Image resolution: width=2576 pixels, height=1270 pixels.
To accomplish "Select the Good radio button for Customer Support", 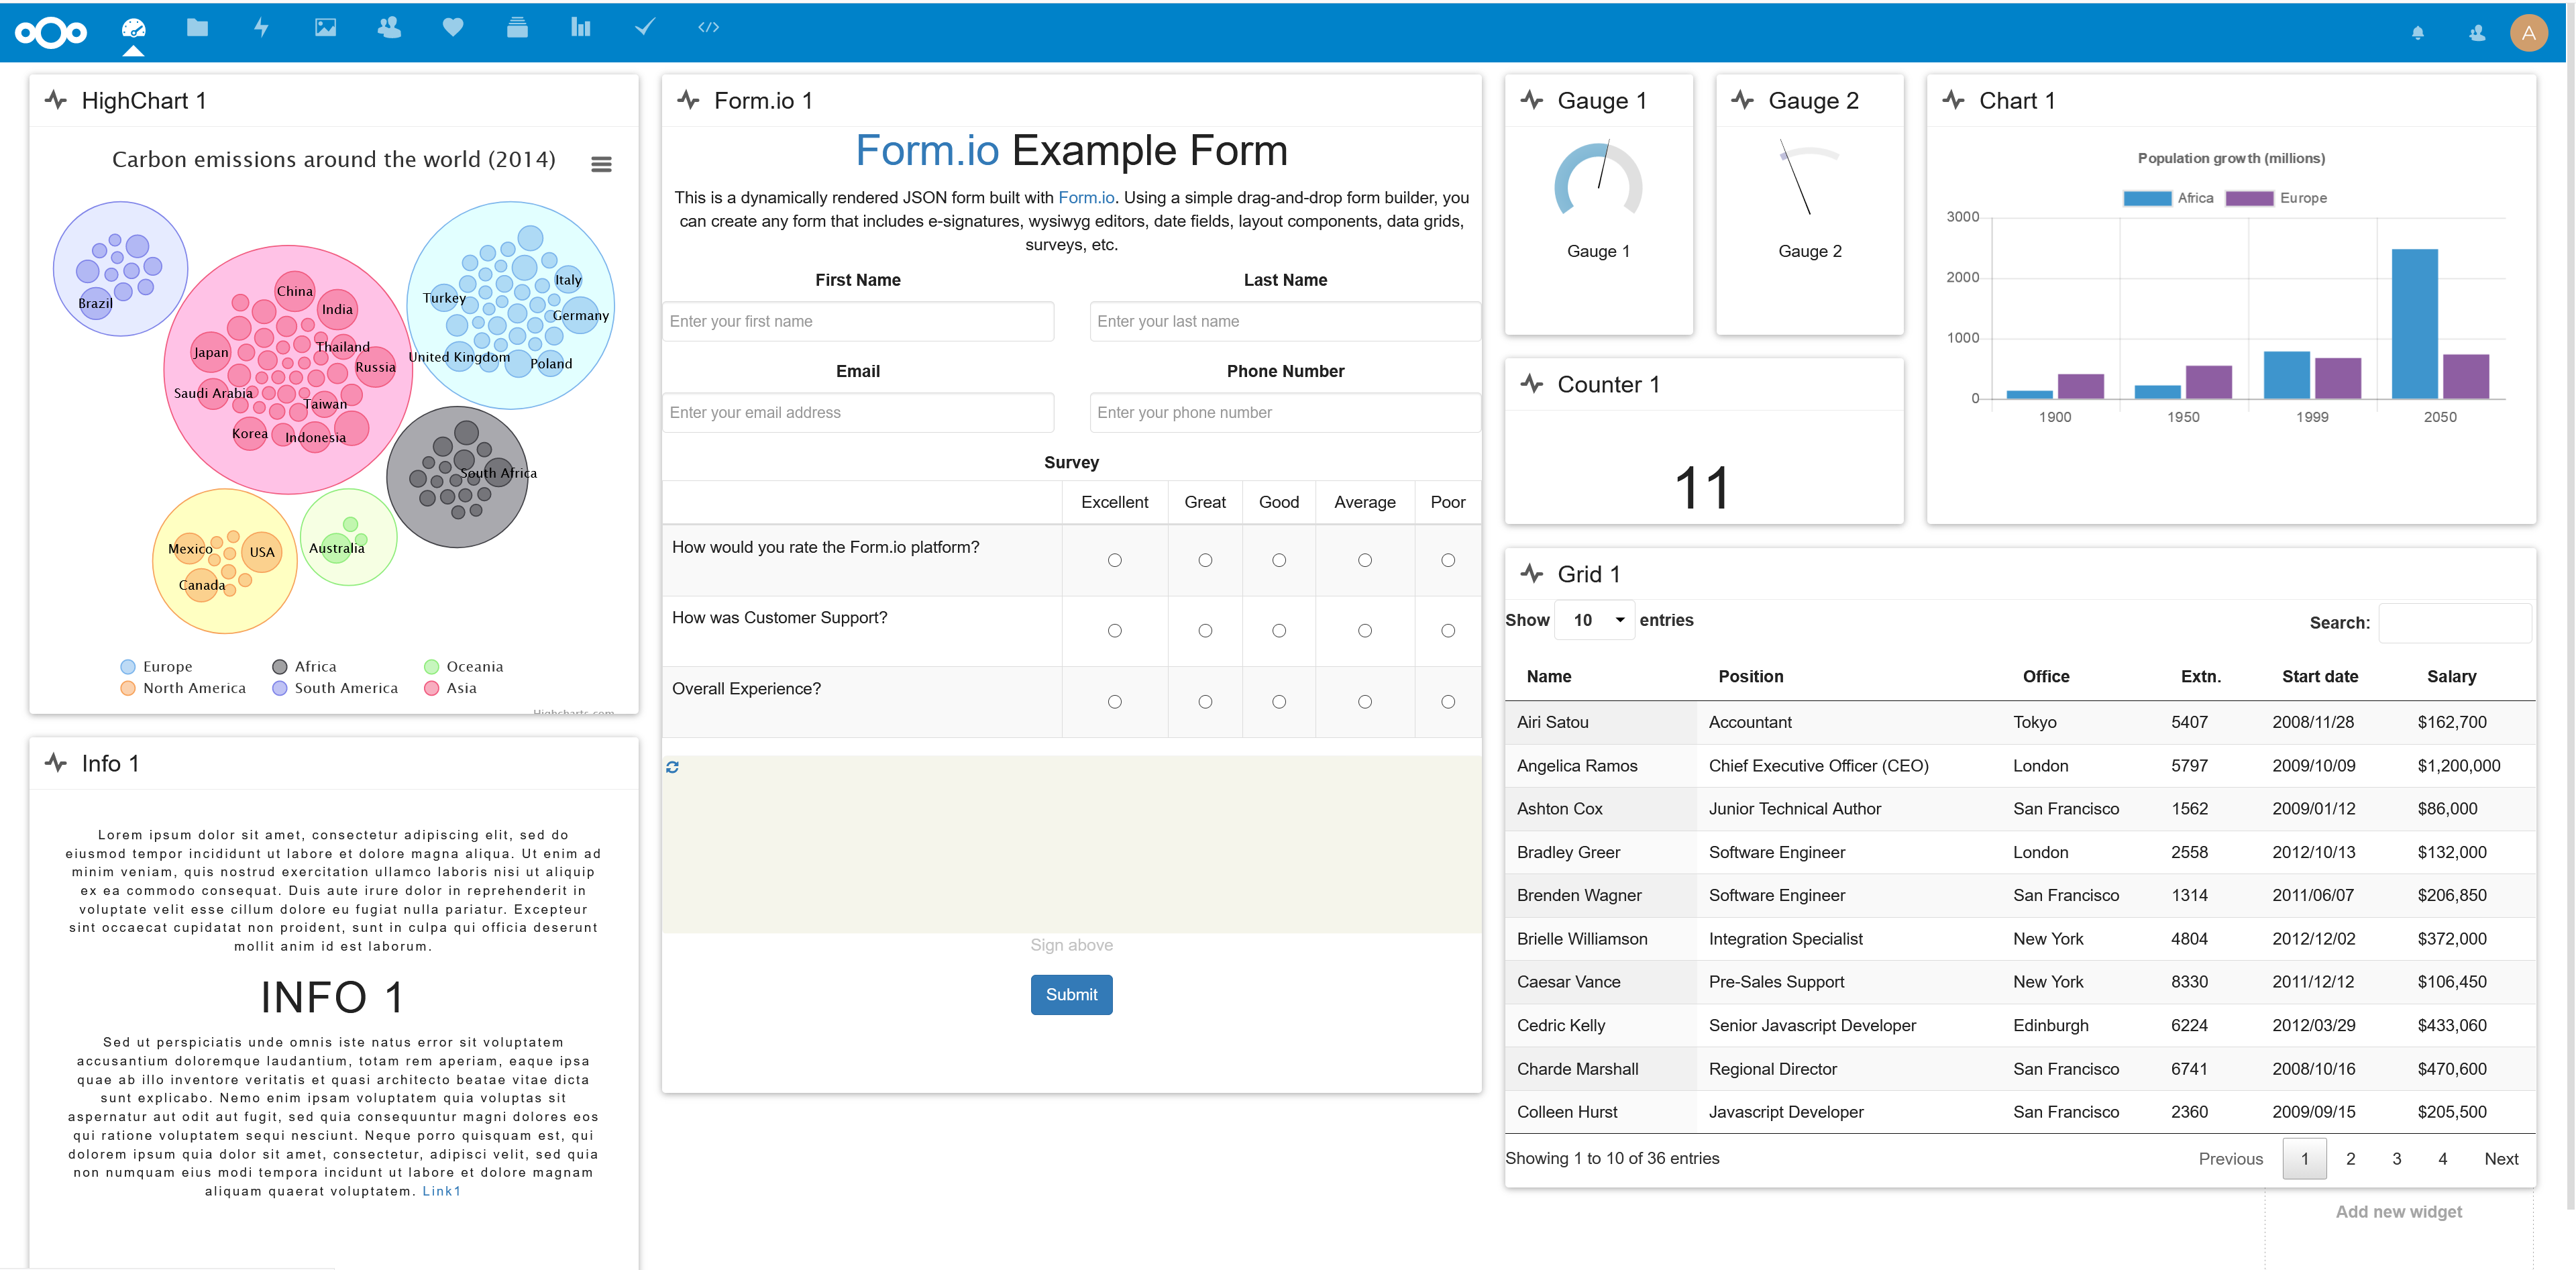I will [1280, 631].
